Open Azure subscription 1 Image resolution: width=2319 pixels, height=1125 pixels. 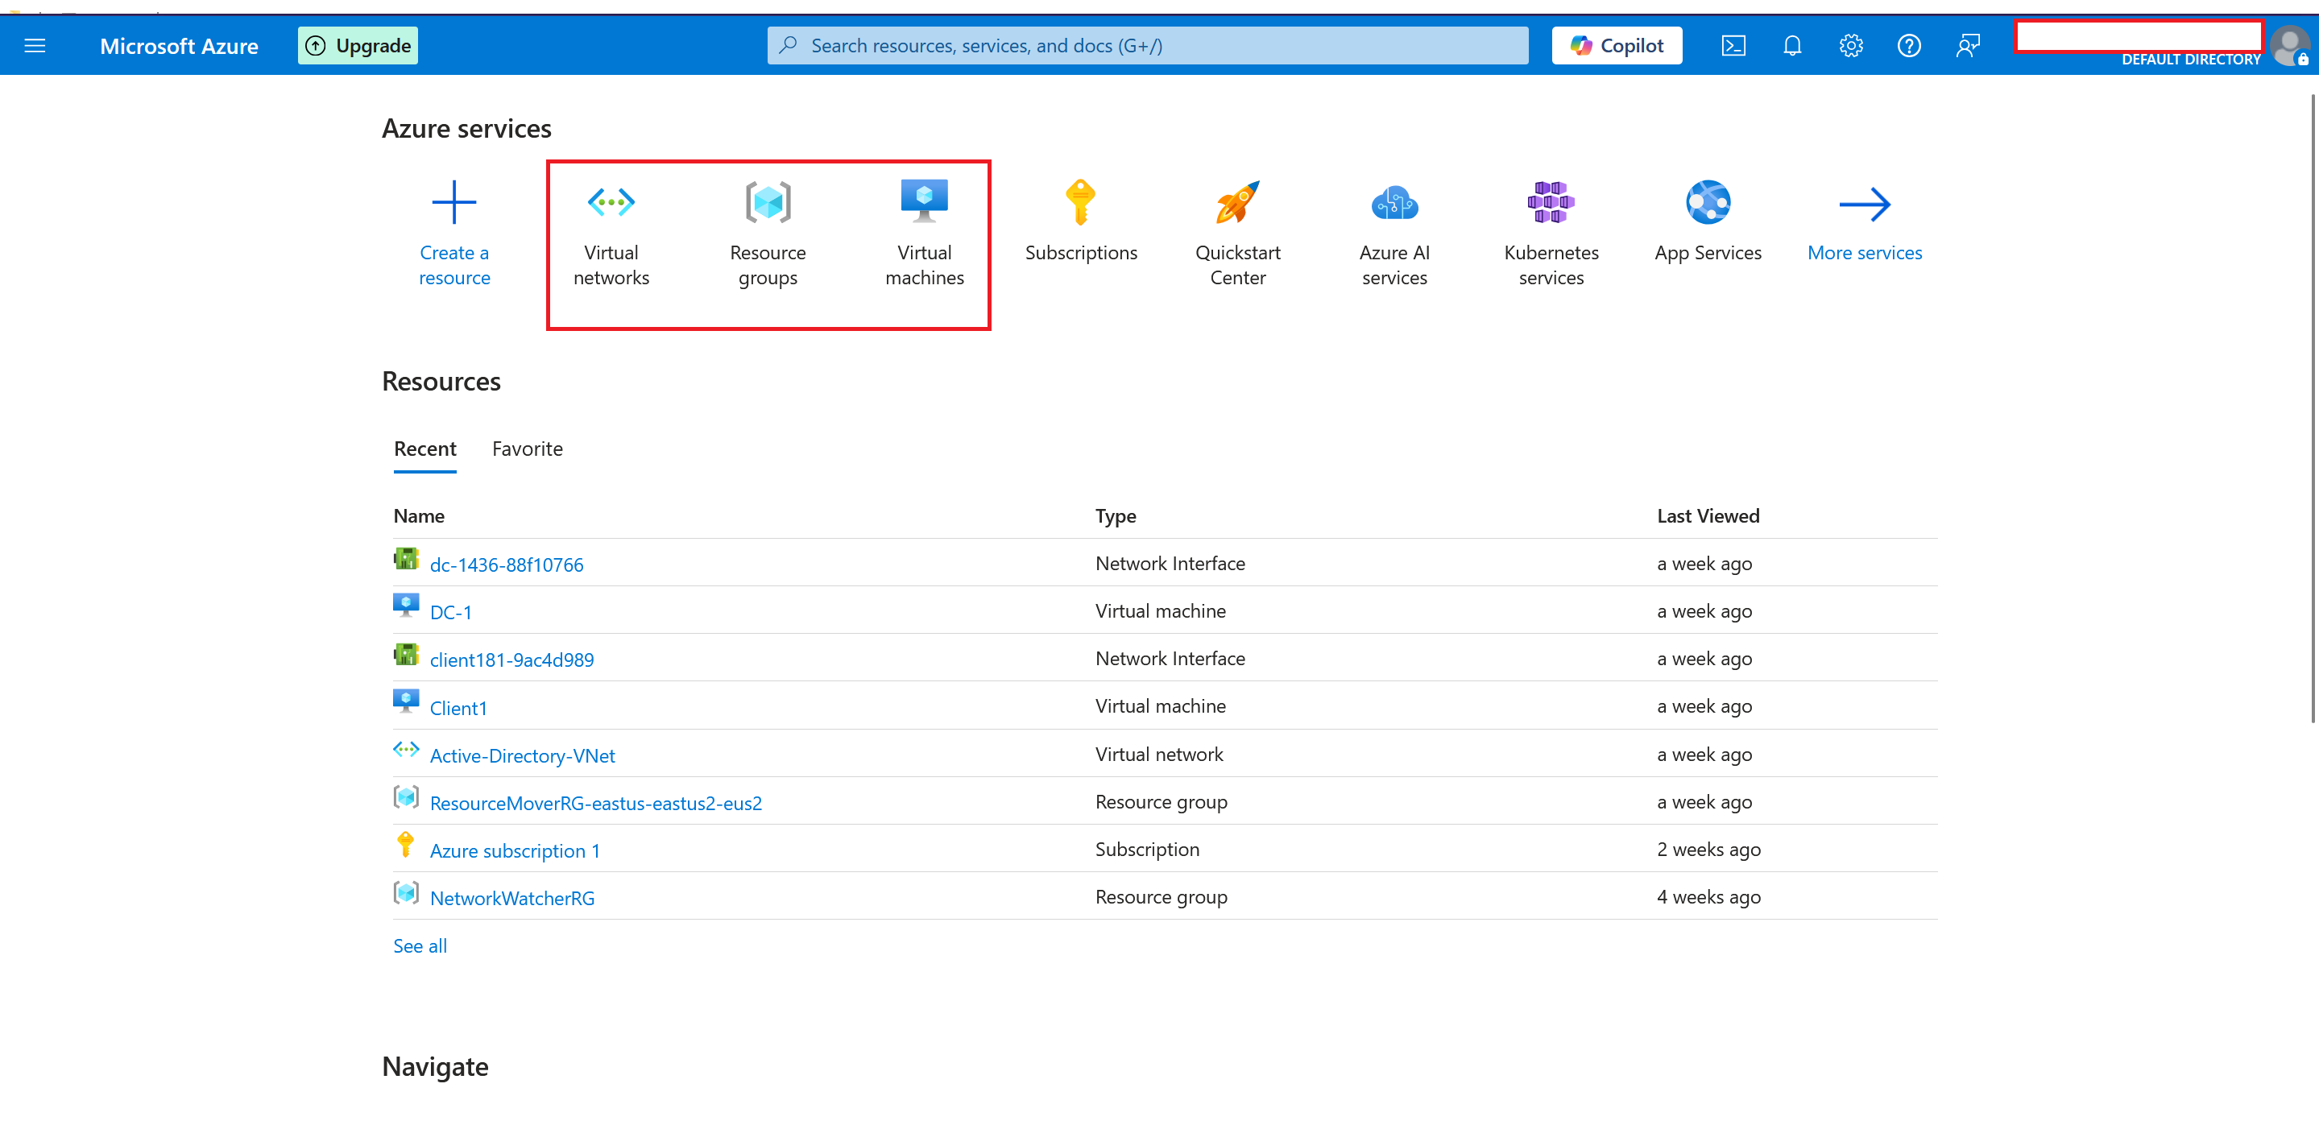pyautogui.click(x=514, y=851)
